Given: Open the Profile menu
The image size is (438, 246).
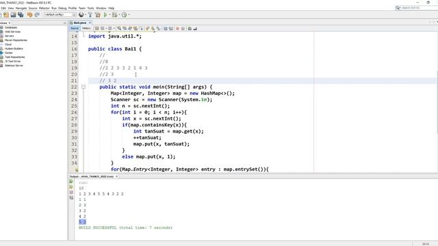Looking at the screenshot, I should point(73,8).
